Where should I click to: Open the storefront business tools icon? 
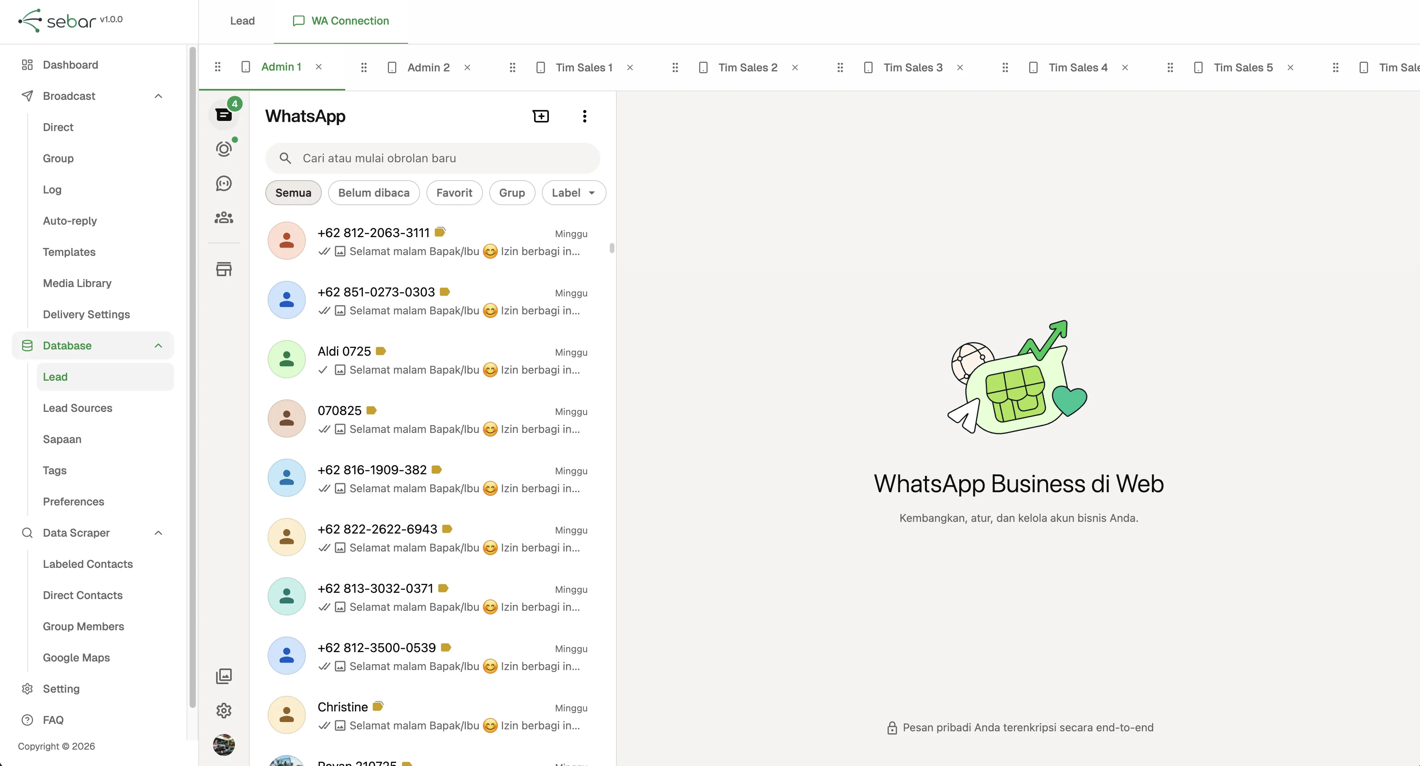pos(224,269)
